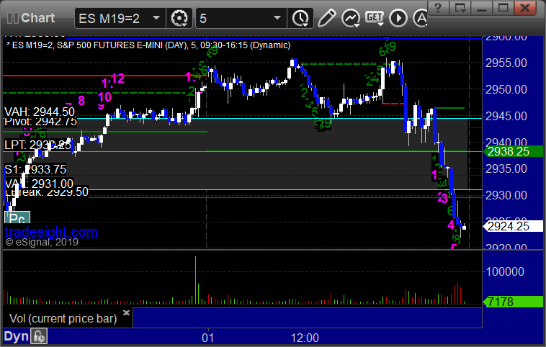Click the Dyn label at bottom left

[16, 336]
